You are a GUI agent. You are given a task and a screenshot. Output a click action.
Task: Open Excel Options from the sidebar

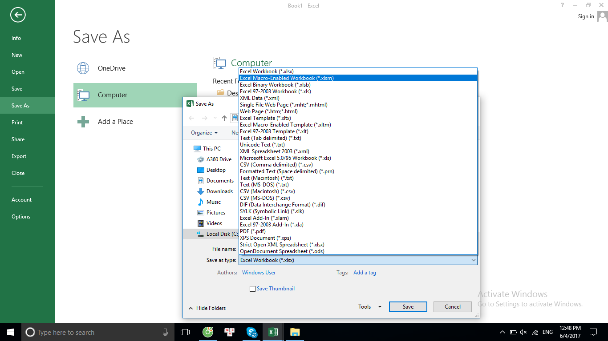(27, 217)
